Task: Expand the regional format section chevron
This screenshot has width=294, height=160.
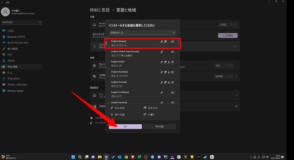Action: [x=236, y=77]
